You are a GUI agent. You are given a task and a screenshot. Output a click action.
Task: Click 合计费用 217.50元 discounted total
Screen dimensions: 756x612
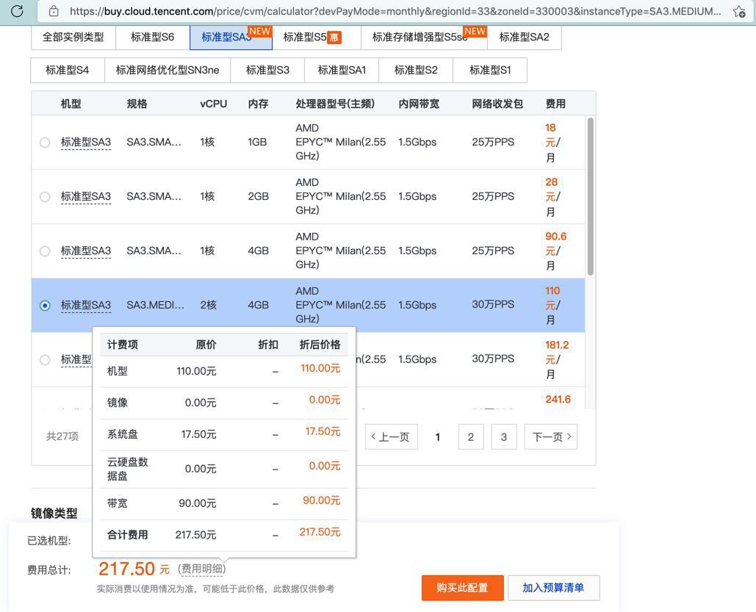[x=320, y=532]
